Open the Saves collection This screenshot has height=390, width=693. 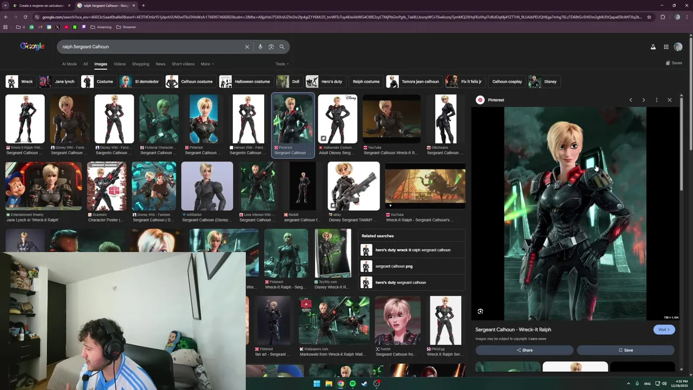pos(674,63)
